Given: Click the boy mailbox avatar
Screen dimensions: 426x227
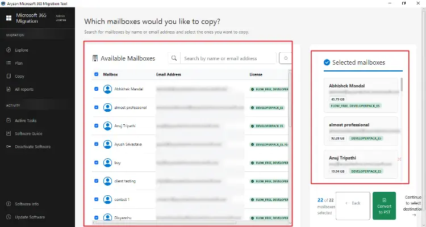Looking at the screenshot, I should (x=107, y=163).
